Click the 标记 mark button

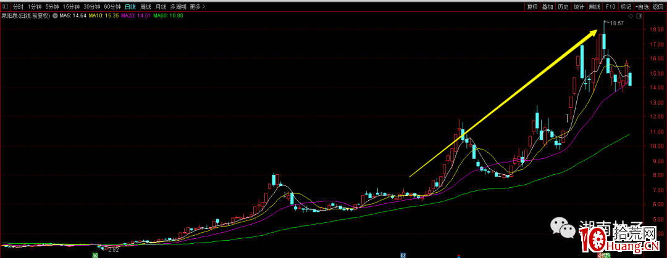[x=626, y=7]
